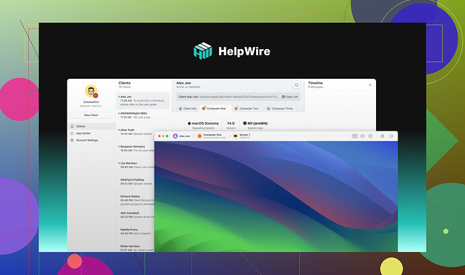Select split-screen view icon in session toolbar

371,136
